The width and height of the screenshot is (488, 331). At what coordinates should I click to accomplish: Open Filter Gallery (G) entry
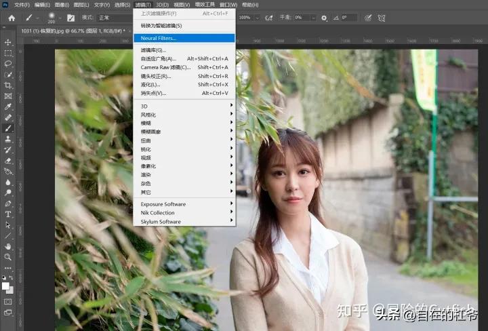[x=184, y=50]
